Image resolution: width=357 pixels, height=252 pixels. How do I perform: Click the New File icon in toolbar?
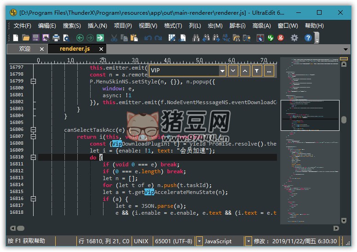click(x=16, y=38)
